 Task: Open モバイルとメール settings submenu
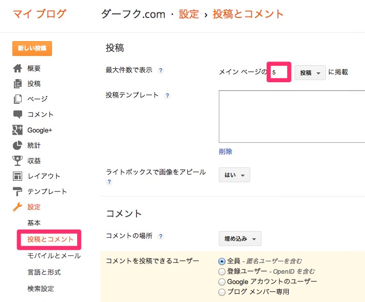tap(54, 256)
